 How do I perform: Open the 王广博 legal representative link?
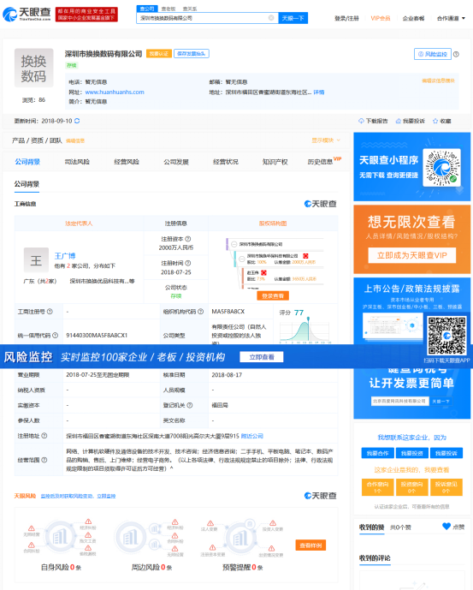coord(65,256)
